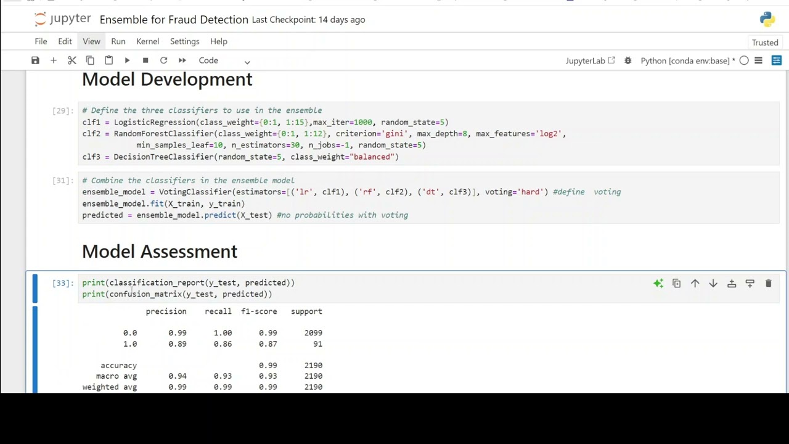This screenshot has height=444, width=789.
Task: Insert a cell above the active cell
Action: [x=732, y=284]
